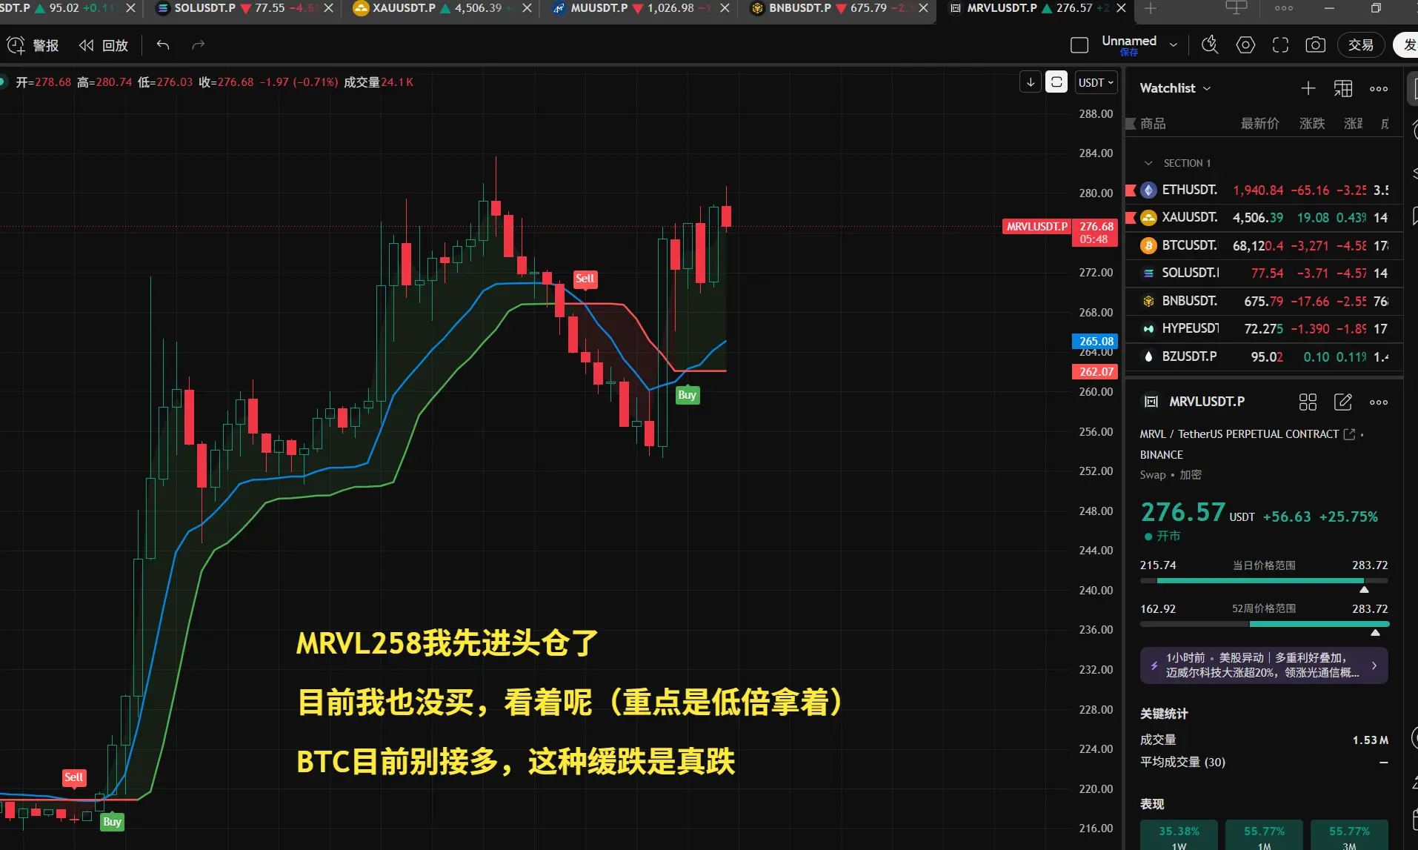Click the 52周价格范围 range bar

tap(1263, 625)
